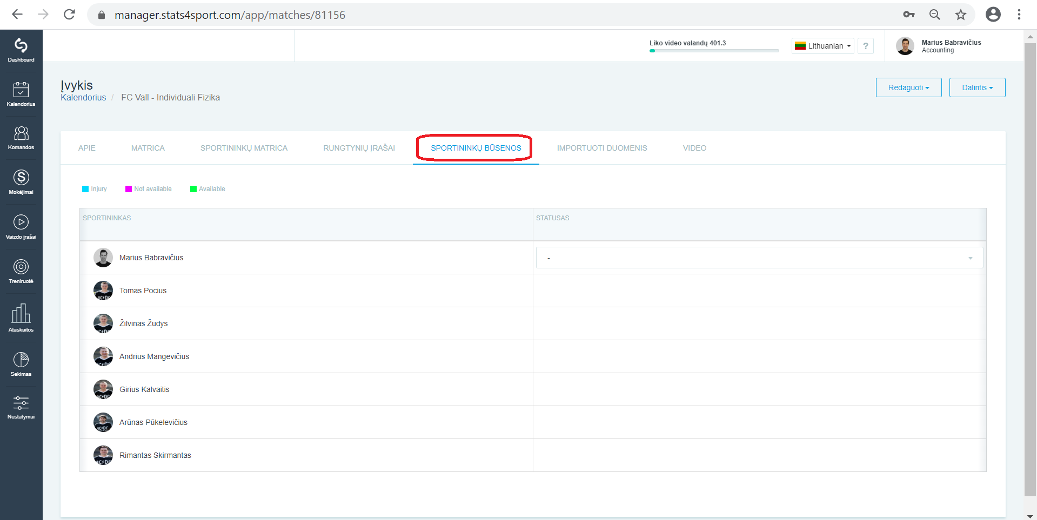Click the browser address bar URL
This screenshot has height=520, width=1037.
click(230, 15)
